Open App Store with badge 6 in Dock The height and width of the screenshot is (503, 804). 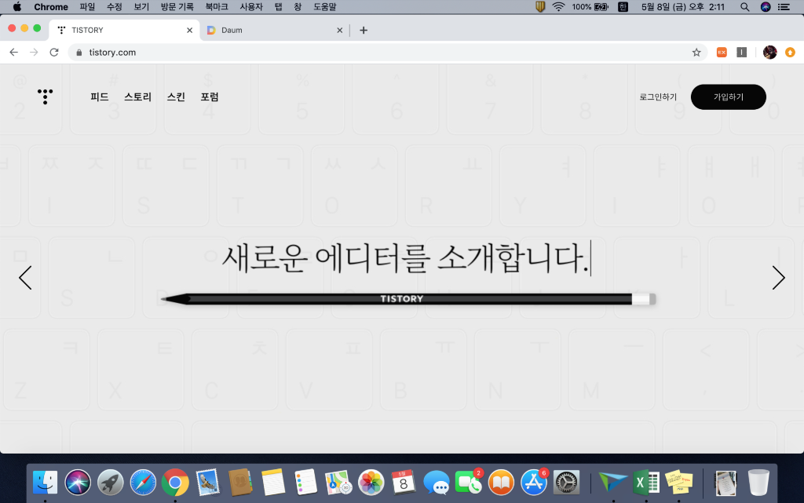pos(534,483)
